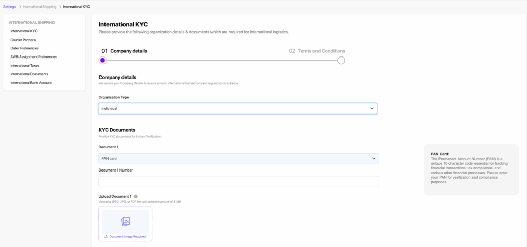Click the info icon beside Upload Document 1
This screenshot has height=247, width=527.
pos(136,196)
